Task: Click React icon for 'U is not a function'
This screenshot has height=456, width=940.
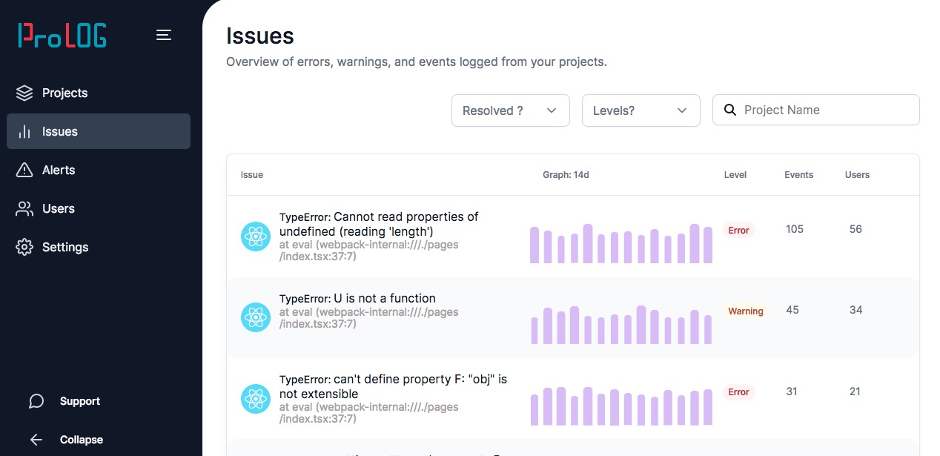Action: pos(256,317)
